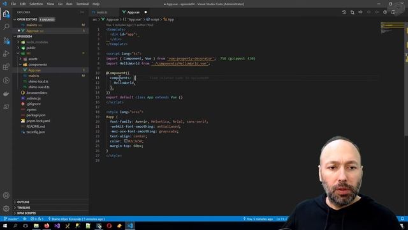Click the src breadcrumb segment
The width and height of the screenshot is (408, 230).
click(x=95, y=20)
